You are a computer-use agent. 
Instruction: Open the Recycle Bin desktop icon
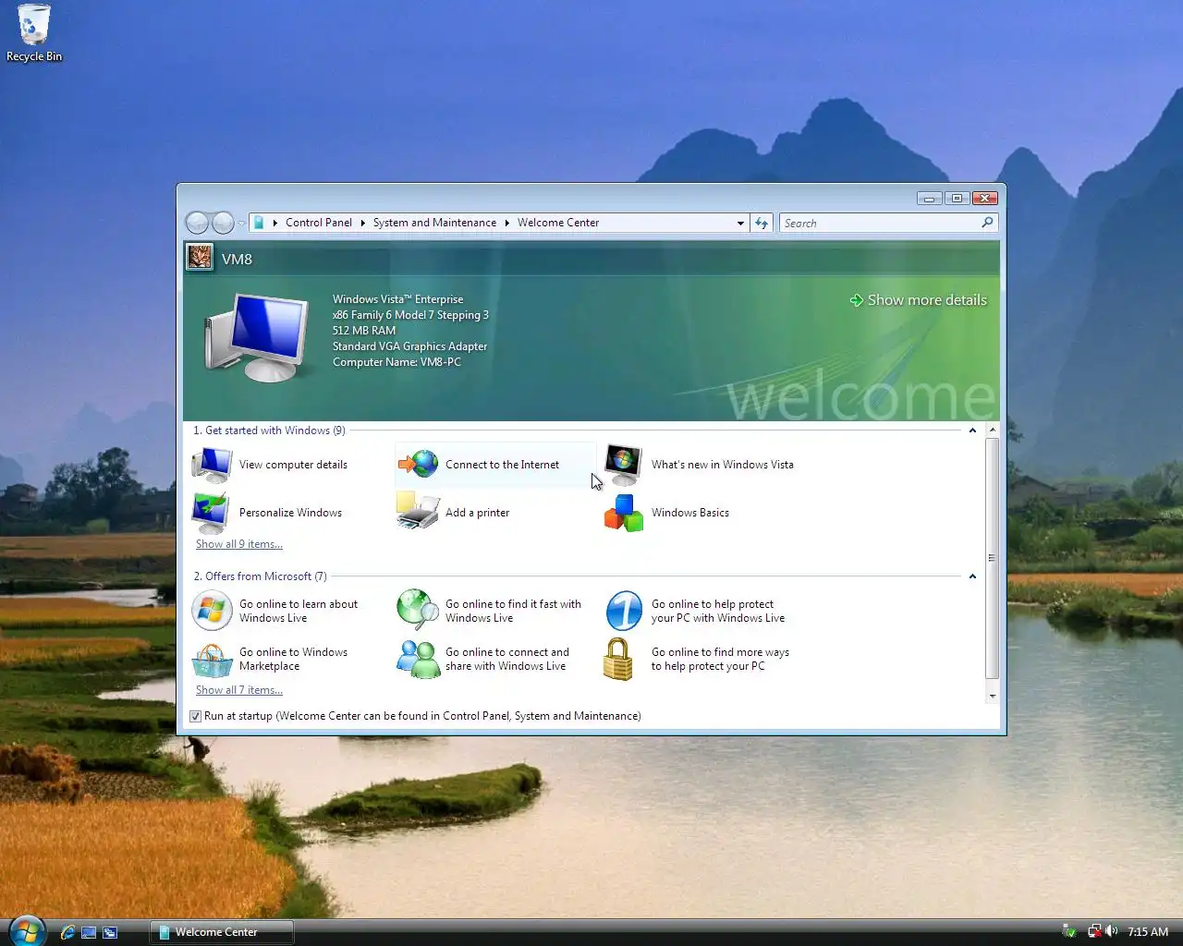[33, 33]
